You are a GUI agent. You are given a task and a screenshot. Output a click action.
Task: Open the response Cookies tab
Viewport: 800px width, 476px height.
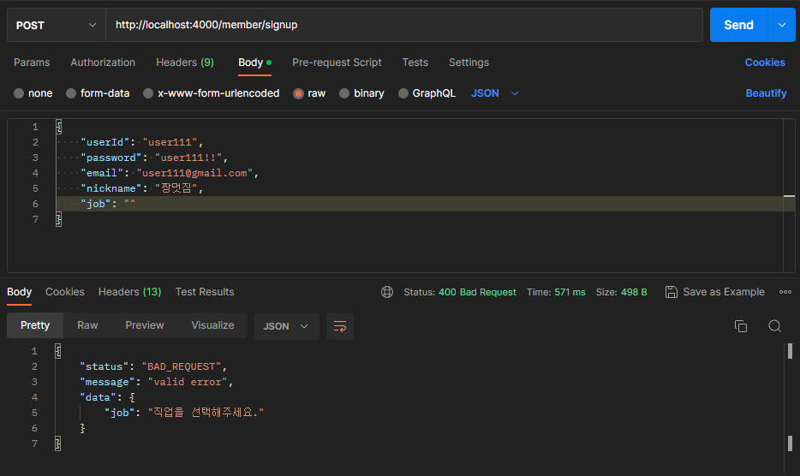65,292
